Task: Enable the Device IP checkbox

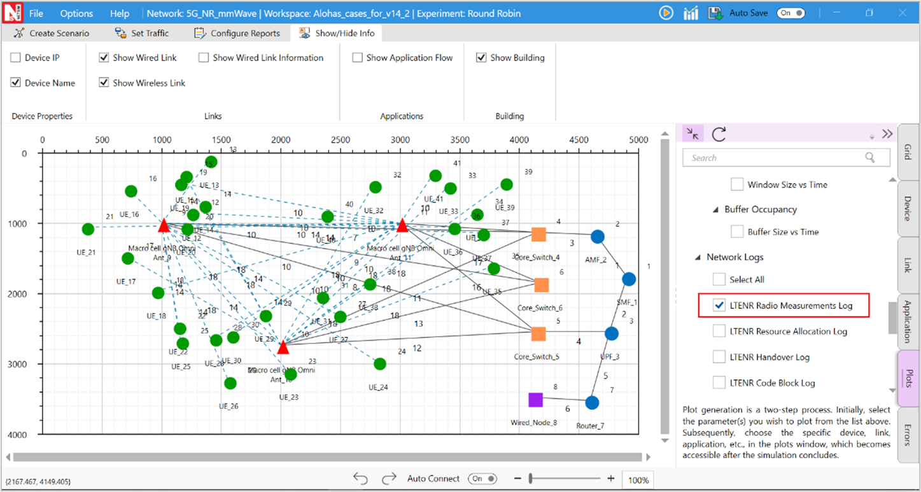Action: click(16, 58)
